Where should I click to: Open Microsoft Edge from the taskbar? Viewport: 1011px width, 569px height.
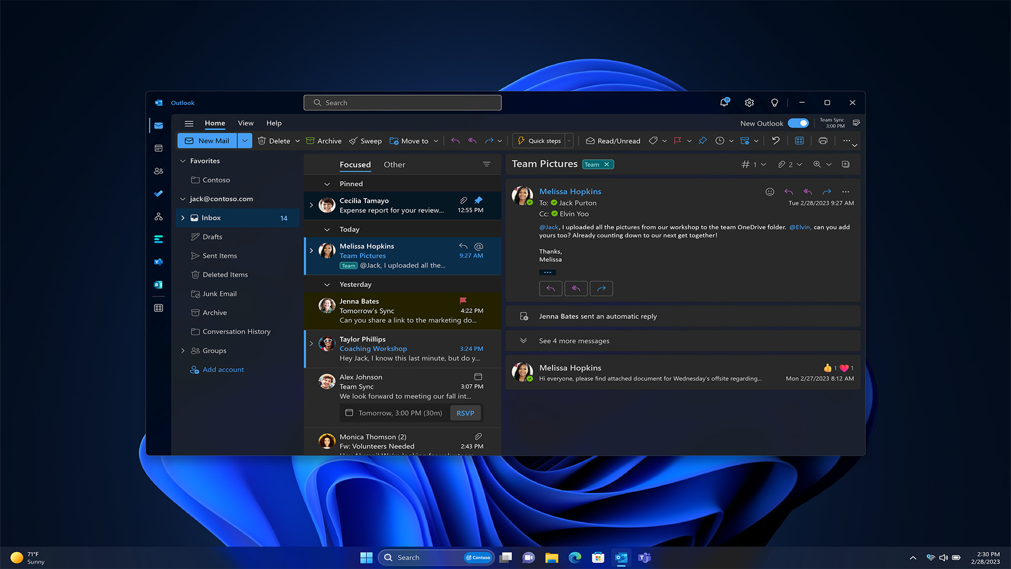pos(575,557)
